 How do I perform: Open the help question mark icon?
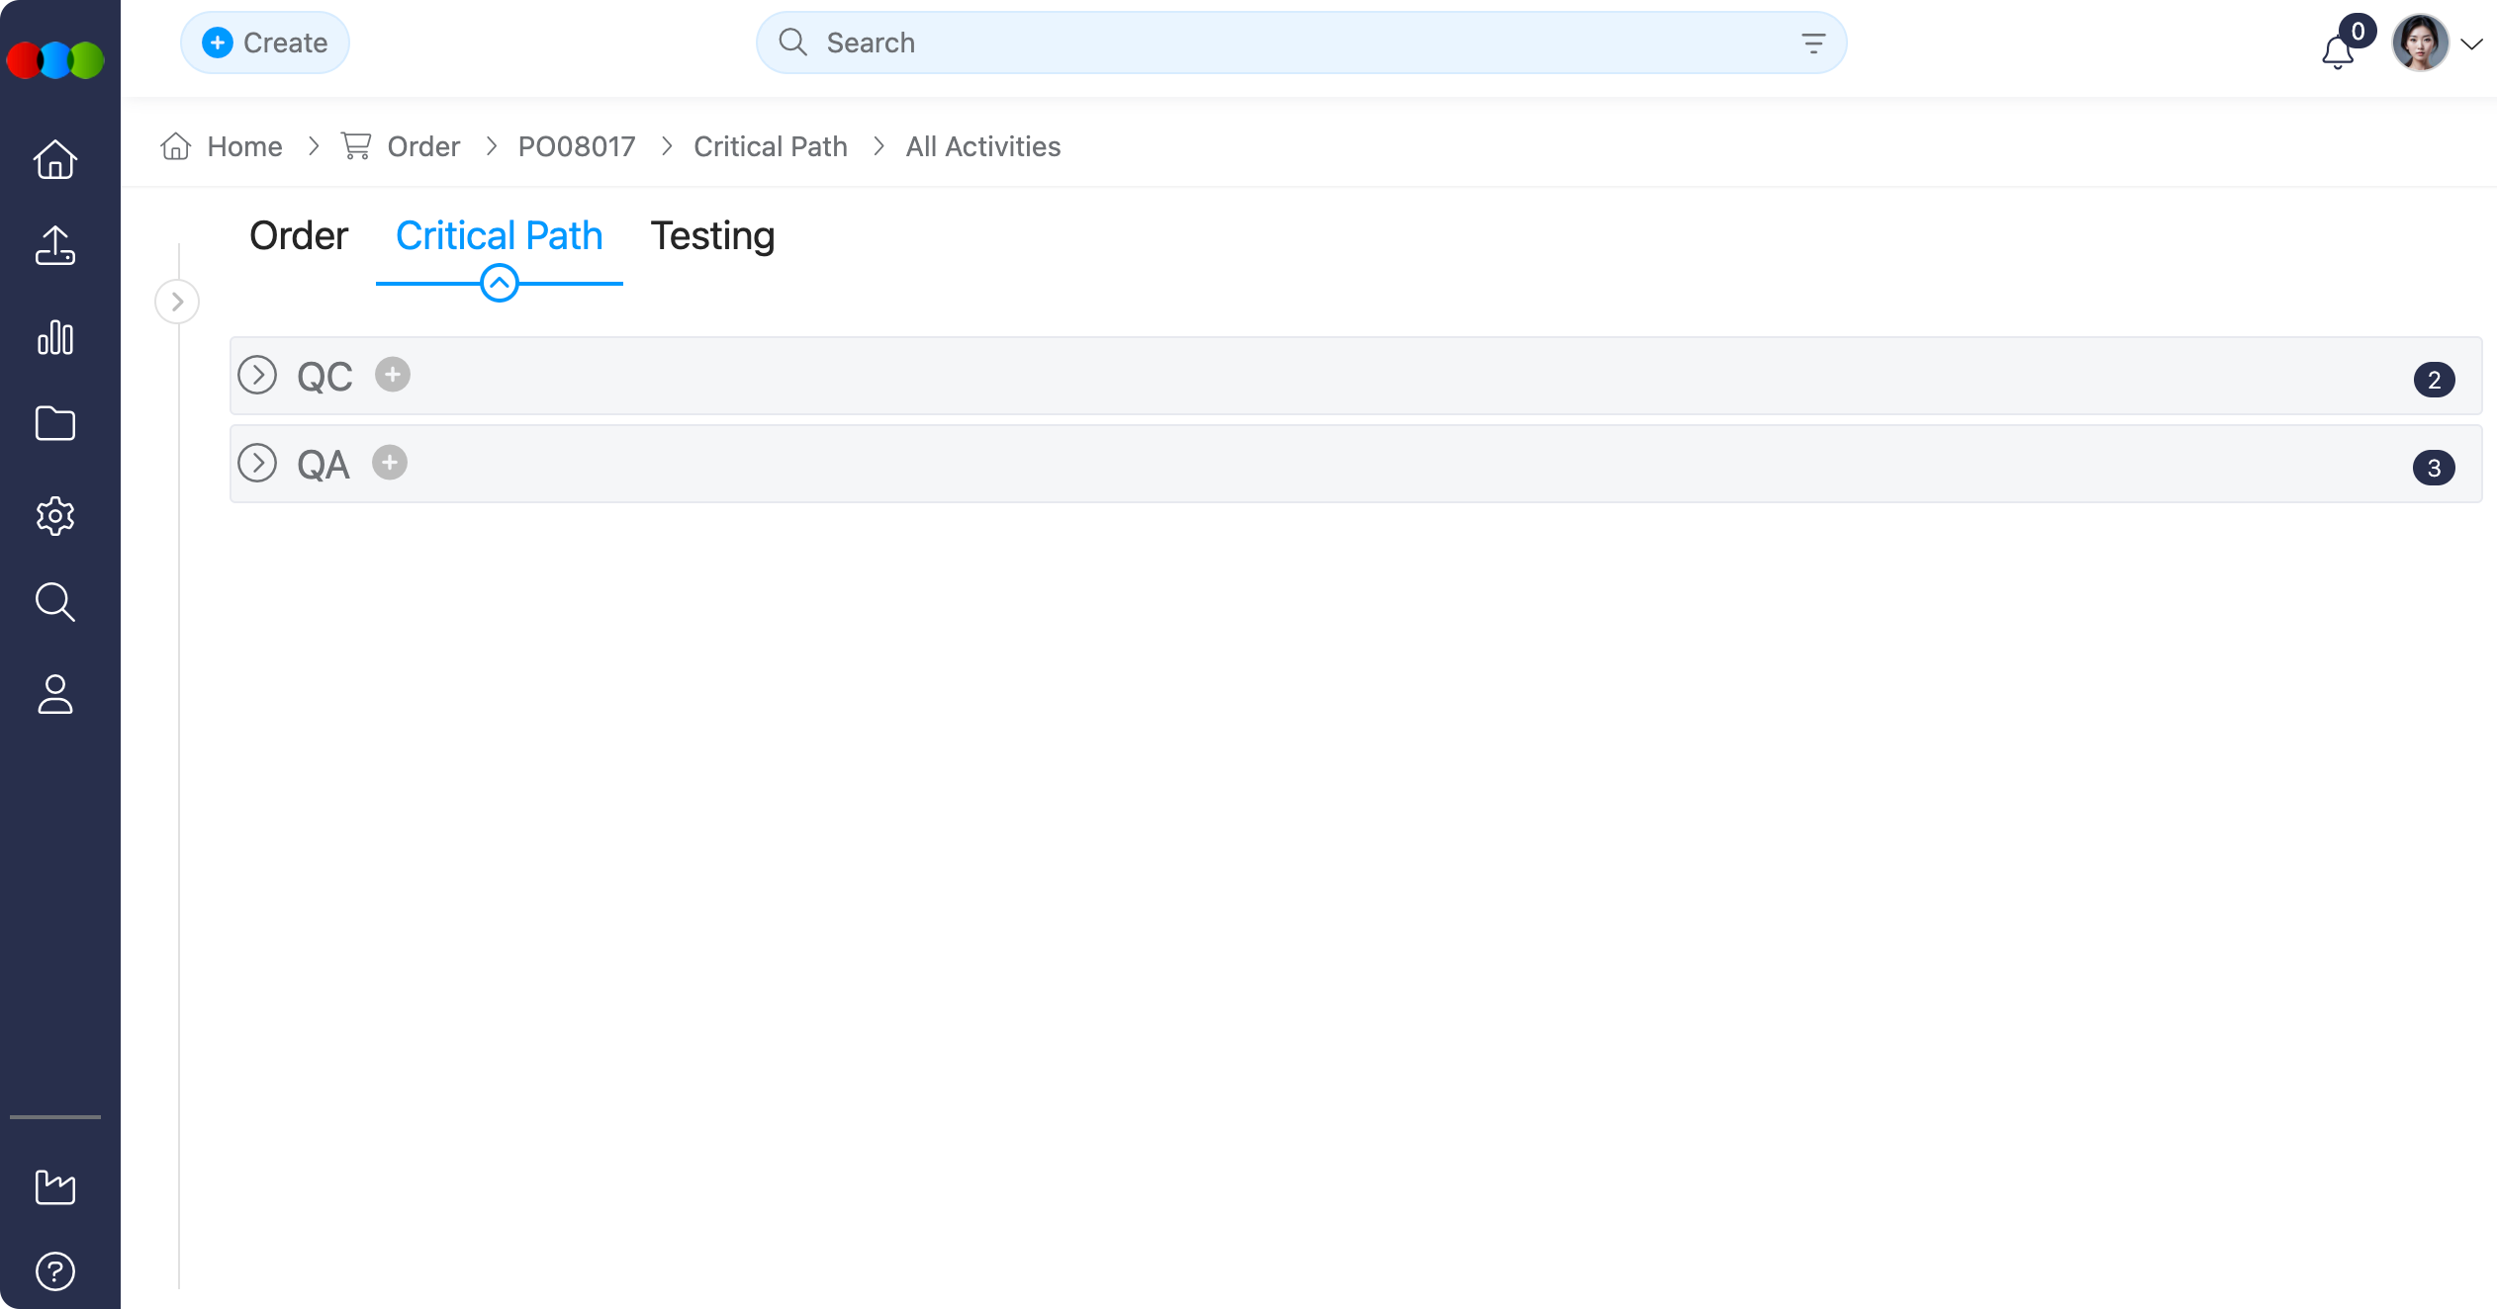point(55,1271)
